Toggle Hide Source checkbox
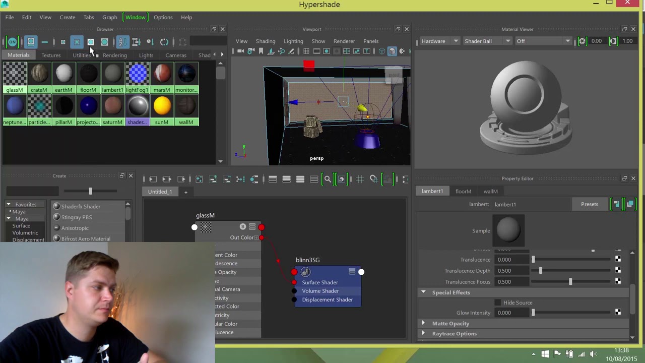645x363 pixels. coord(498,302)
